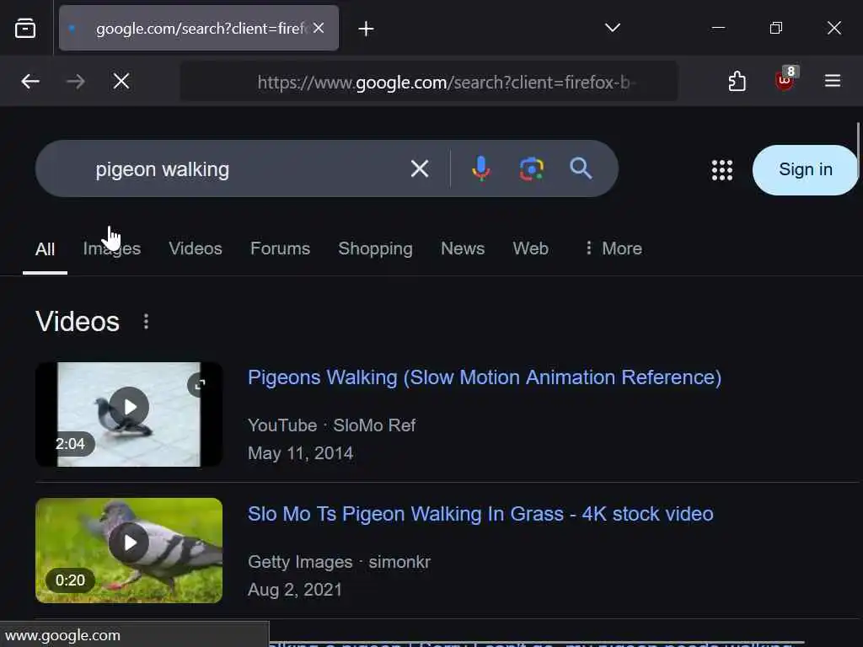Open the Extensions puzzle icon
Screen dimensions: 863x647
pos(737,81)
